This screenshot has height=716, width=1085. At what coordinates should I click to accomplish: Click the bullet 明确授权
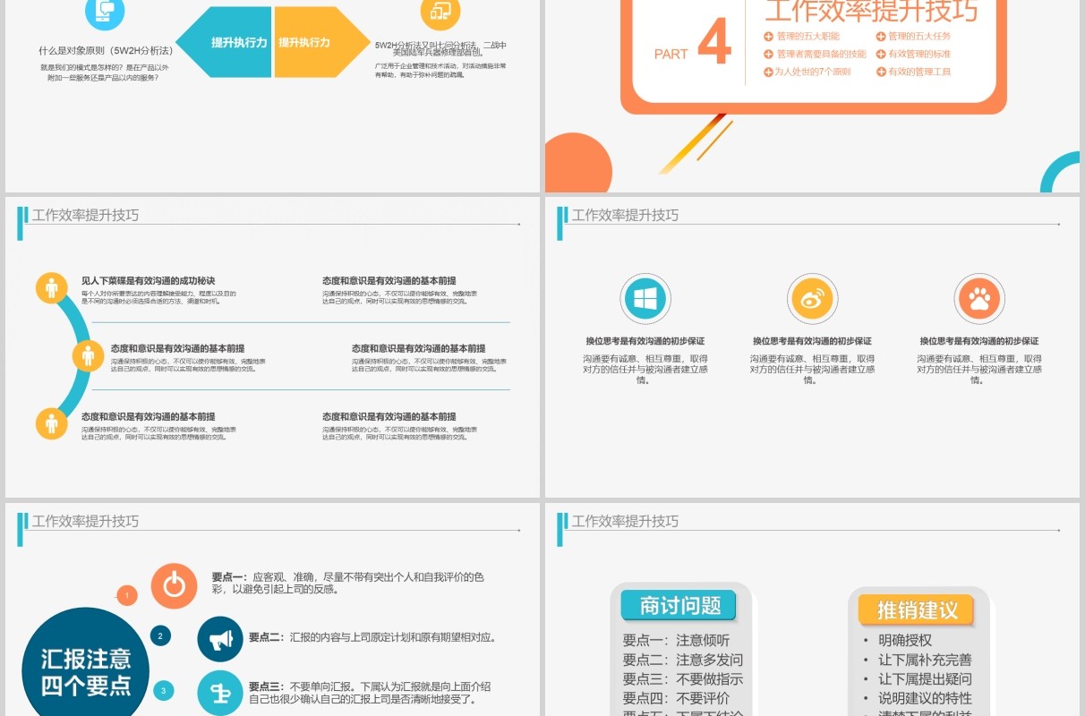tap(905, 641)
